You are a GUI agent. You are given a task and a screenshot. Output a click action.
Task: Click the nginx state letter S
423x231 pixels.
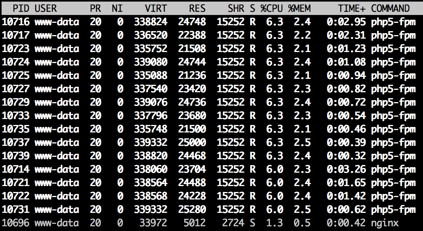[x=252, y=223]
